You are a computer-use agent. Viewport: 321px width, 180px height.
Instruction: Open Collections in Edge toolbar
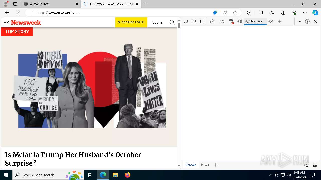(x=283, y=13)
